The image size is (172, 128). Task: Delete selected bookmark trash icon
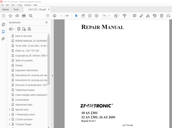click(19, 29)
